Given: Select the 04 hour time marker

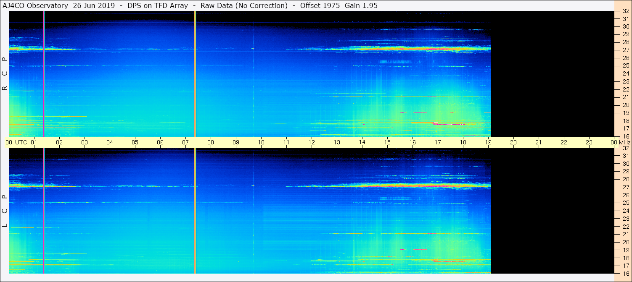Looking at the screenshot, I should [110, 142].
